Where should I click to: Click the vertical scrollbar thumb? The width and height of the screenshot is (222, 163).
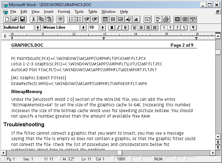[x=218, y=52]
